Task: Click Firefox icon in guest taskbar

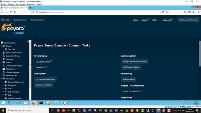Action: coord(33,103)
